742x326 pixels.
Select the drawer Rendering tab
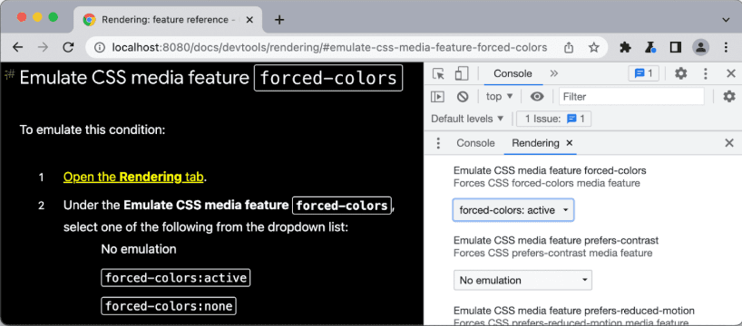pos(535,143)
